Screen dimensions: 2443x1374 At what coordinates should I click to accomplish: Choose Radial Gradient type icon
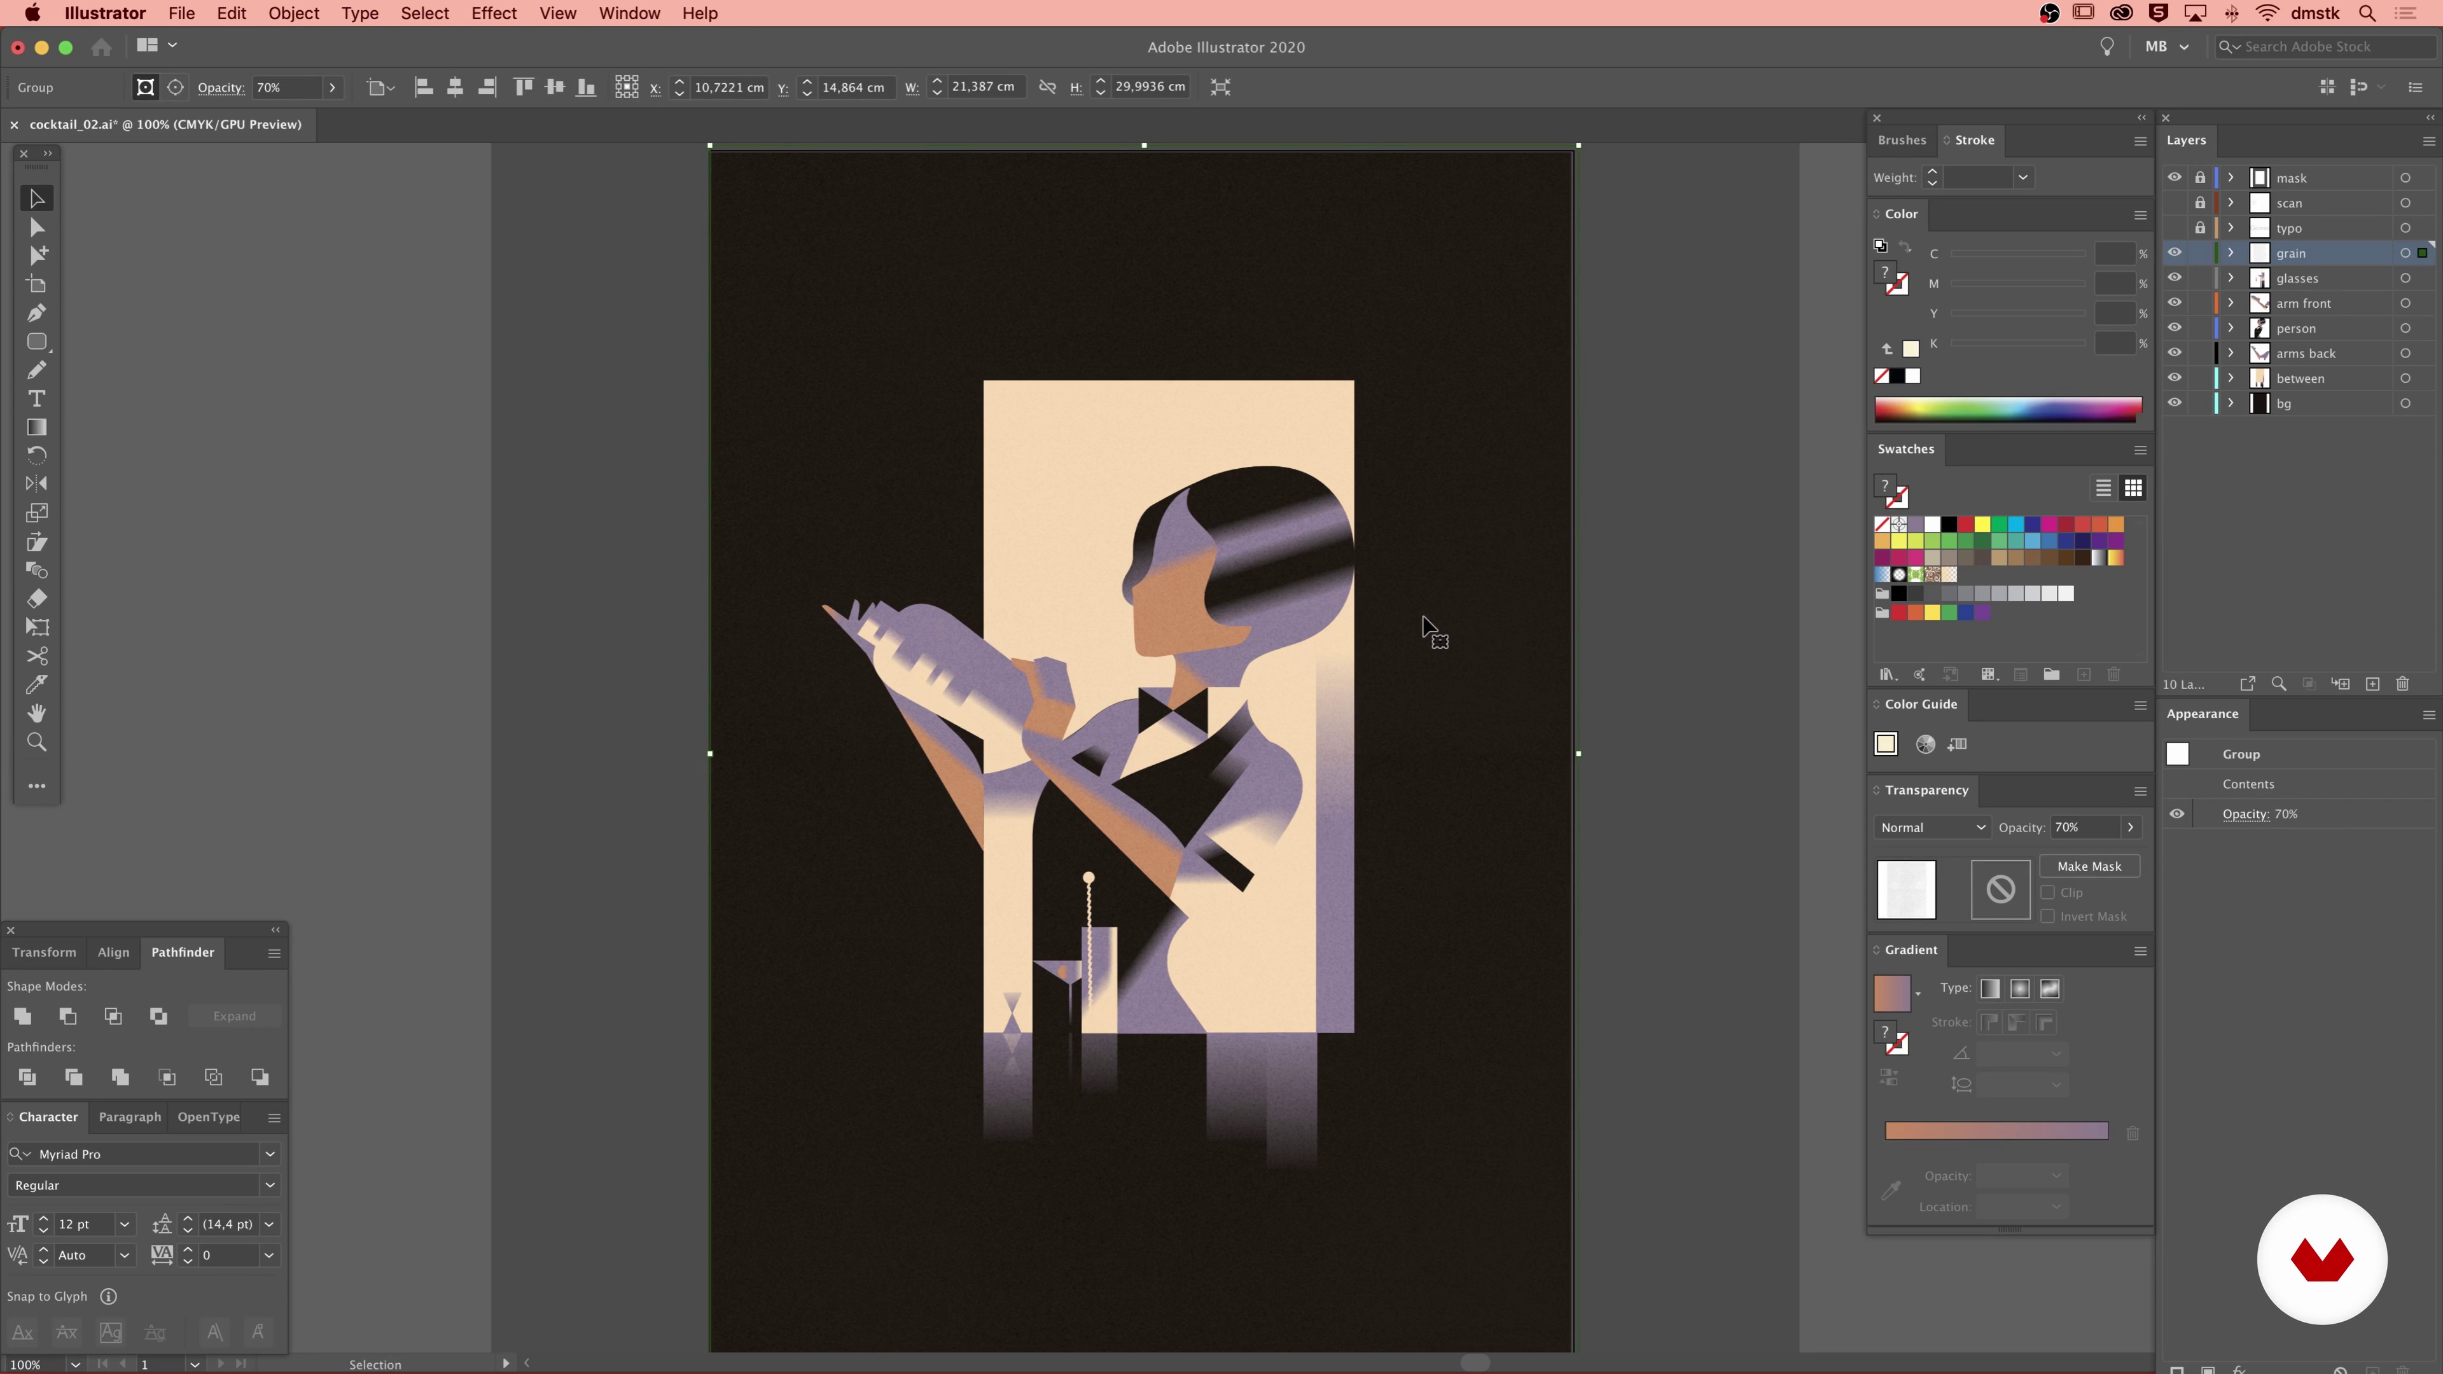point(2020,989)
